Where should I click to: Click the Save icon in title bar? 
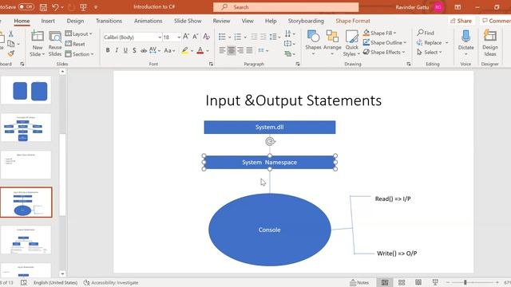pos(43,7)
